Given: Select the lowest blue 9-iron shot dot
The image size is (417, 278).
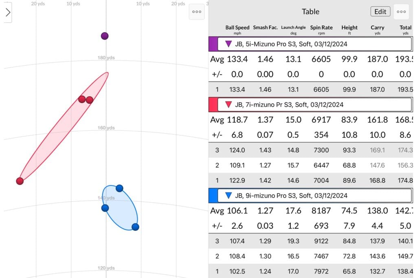Looking at the screenshot, I should [x=135, y=227].
